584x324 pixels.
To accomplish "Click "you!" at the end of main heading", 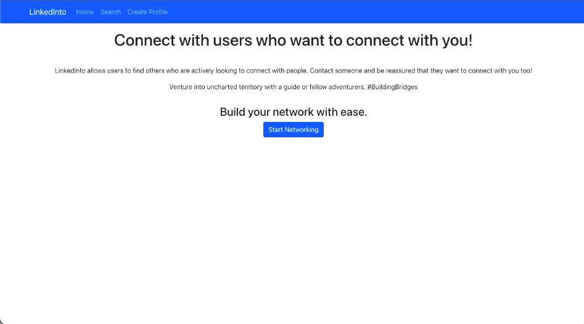I will coord(458,41).
